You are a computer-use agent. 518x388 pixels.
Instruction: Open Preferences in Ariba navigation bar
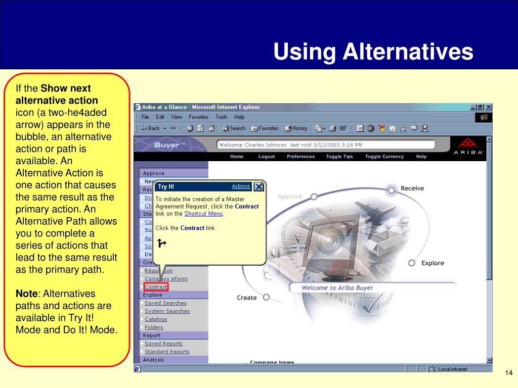(300, 157)
